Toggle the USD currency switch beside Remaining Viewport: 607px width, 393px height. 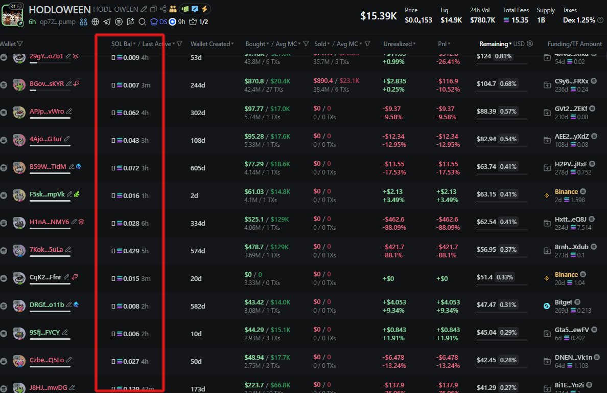530,44
